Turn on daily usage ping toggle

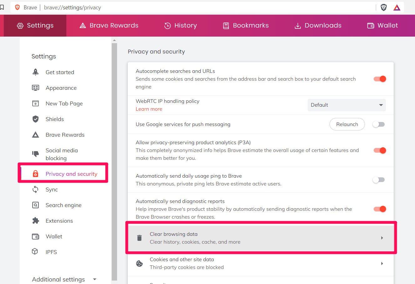378,180
